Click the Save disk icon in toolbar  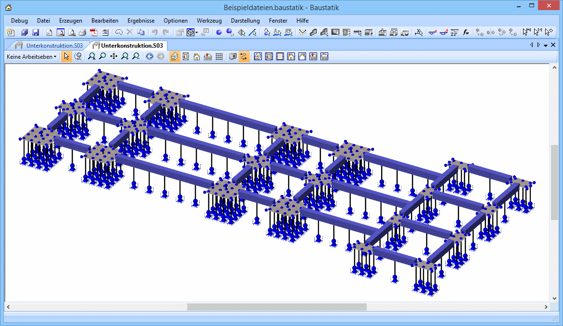click(36, 33)
